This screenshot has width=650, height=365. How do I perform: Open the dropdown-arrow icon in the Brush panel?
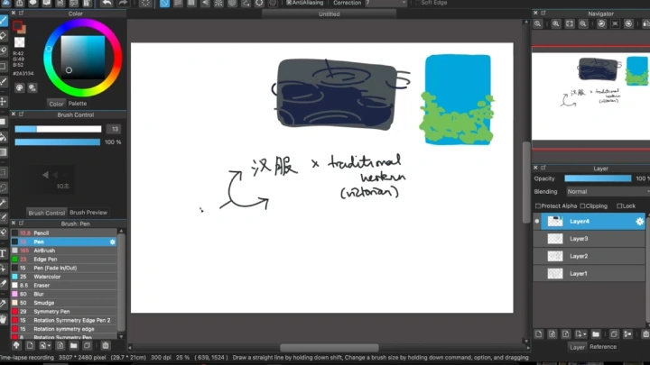tap(43, 345)
